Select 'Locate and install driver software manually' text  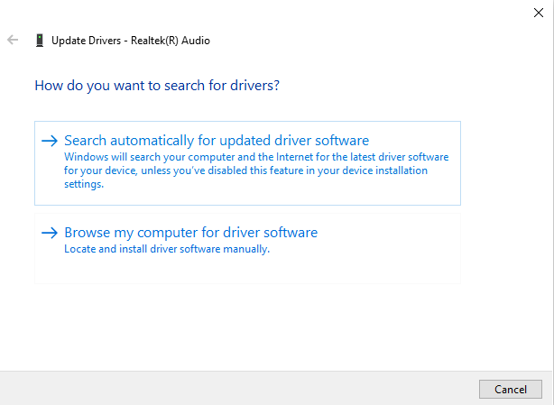167,249
